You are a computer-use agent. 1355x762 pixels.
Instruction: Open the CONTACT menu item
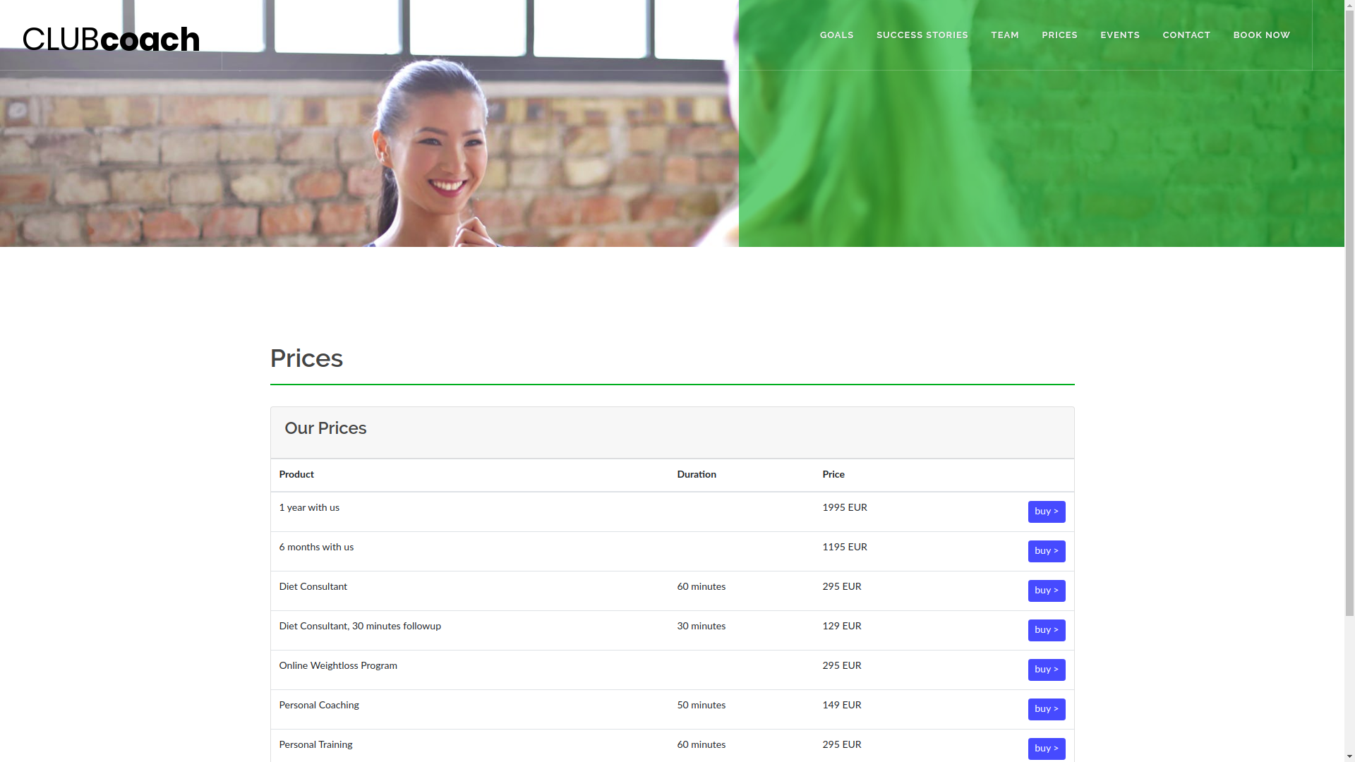[1186, 35]
